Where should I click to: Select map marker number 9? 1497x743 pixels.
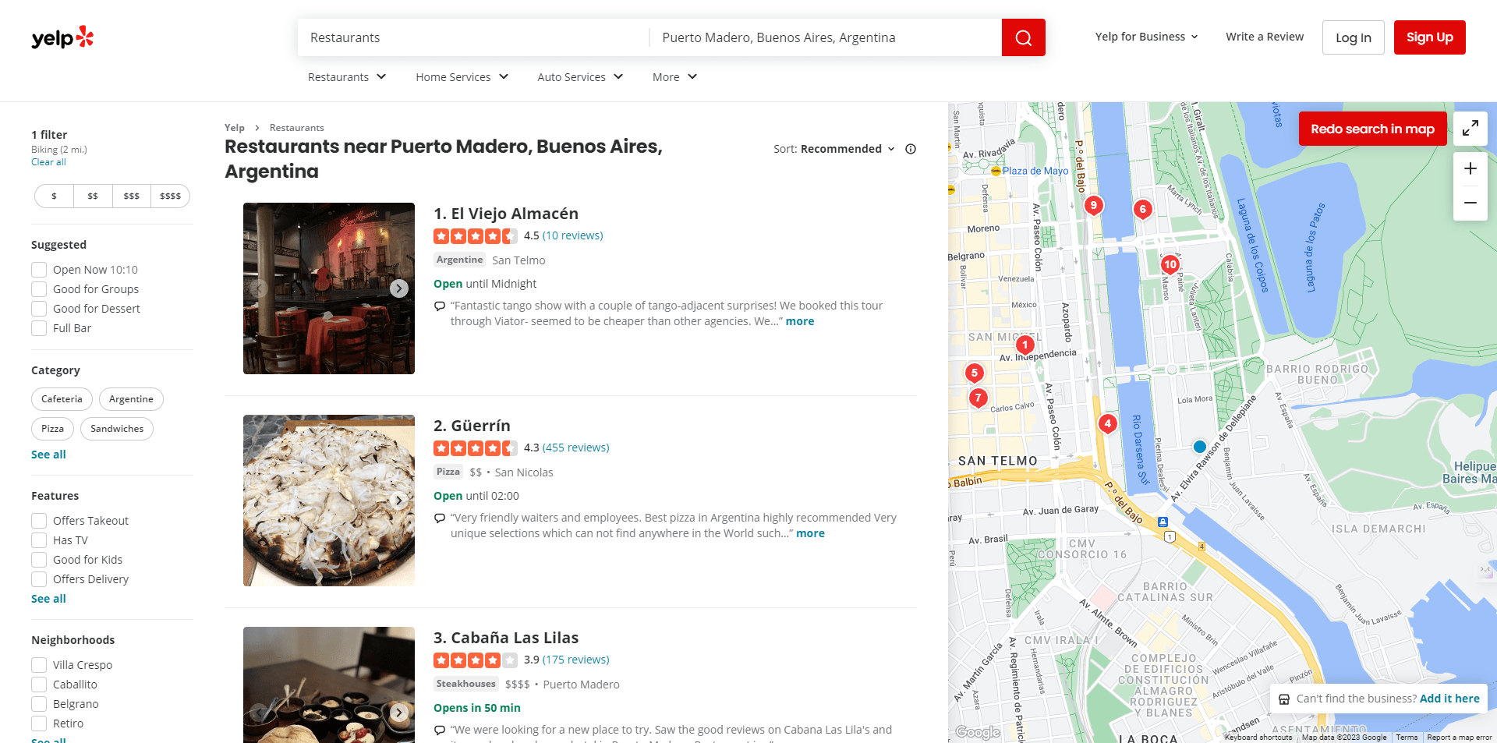[x=1093, y=205]
